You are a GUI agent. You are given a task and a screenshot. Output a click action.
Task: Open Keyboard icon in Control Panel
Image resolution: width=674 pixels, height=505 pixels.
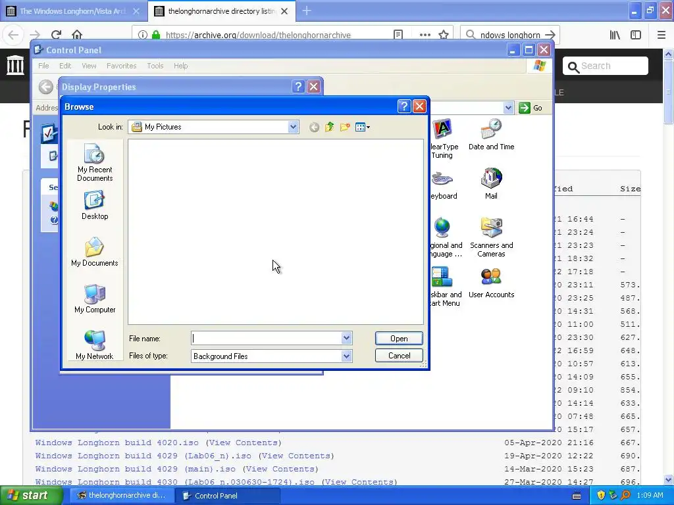point(443,185)
